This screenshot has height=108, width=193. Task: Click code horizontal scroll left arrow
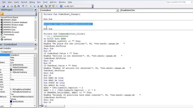pyautogui.click(x=45, y=106)
